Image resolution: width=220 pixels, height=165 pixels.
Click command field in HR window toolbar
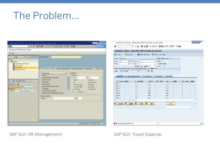20,46
